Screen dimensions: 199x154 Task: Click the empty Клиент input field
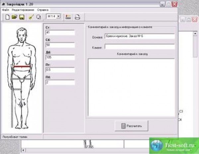(140, 47)
